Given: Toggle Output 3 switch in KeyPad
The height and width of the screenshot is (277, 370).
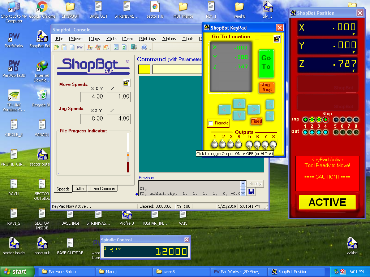Looking at the screenshot, I should point(230,144).
